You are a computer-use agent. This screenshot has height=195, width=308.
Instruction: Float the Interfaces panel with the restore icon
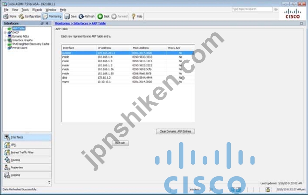click(42, 23)
